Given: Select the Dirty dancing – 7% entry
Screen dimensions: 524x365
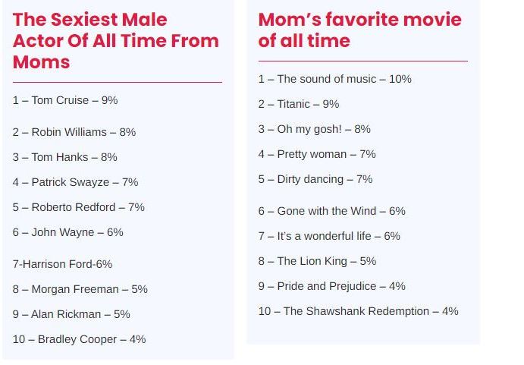Looking at the screenshot, I should [315, 179].
